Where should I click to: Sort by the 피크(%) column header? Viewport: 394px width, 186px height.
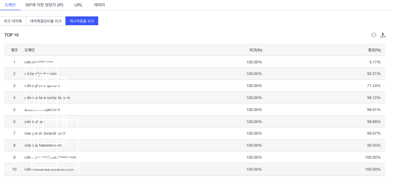(256, 50)
